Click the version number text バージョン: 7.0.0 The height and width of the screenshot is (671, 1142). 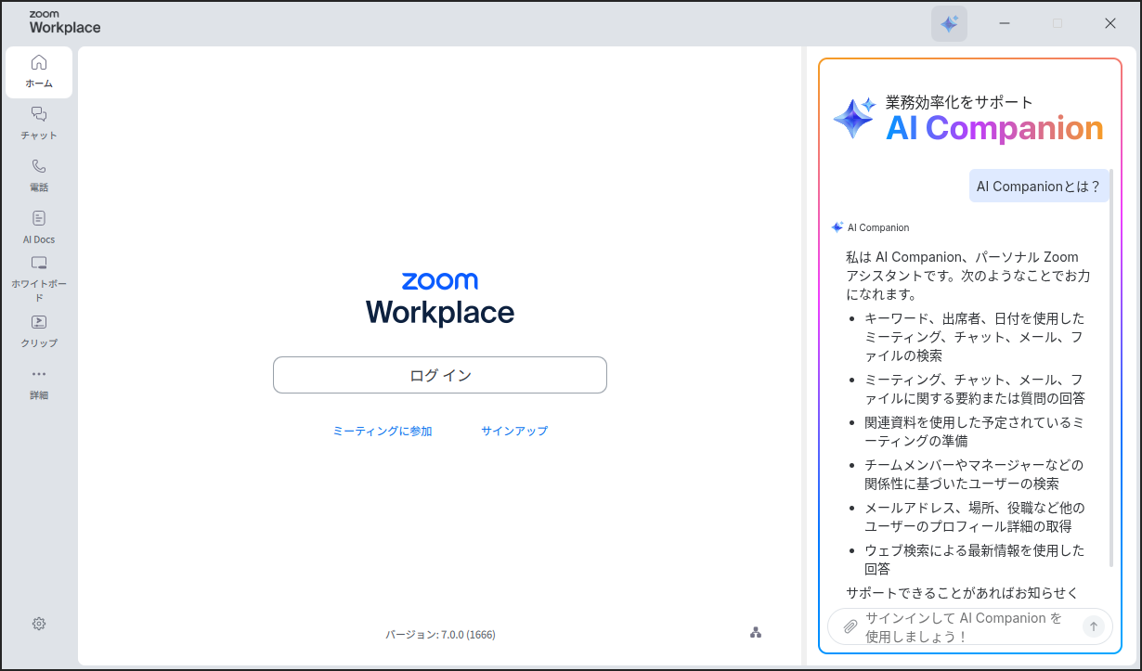pyautogui.click(x=440, y=635)
